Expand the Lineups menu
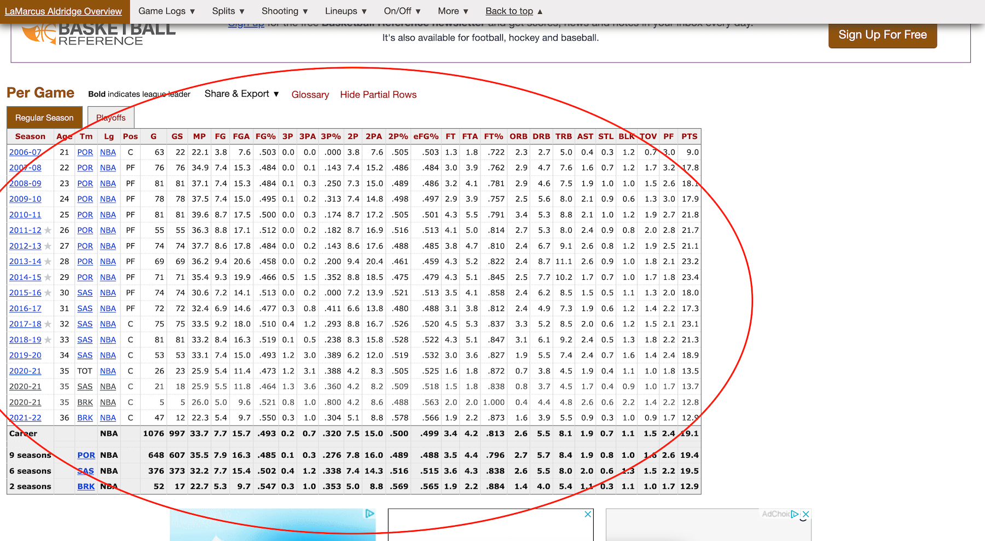The height and width of the screenshot is (541, 985). point(346,11)
